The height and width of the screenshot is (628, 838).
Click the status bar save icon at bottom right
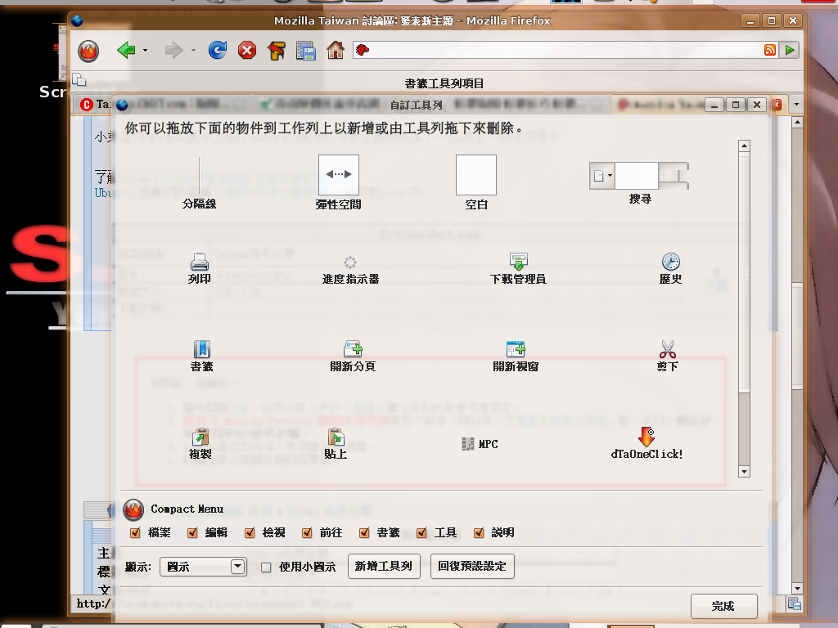pyautogui.click(x=795, y=603)
